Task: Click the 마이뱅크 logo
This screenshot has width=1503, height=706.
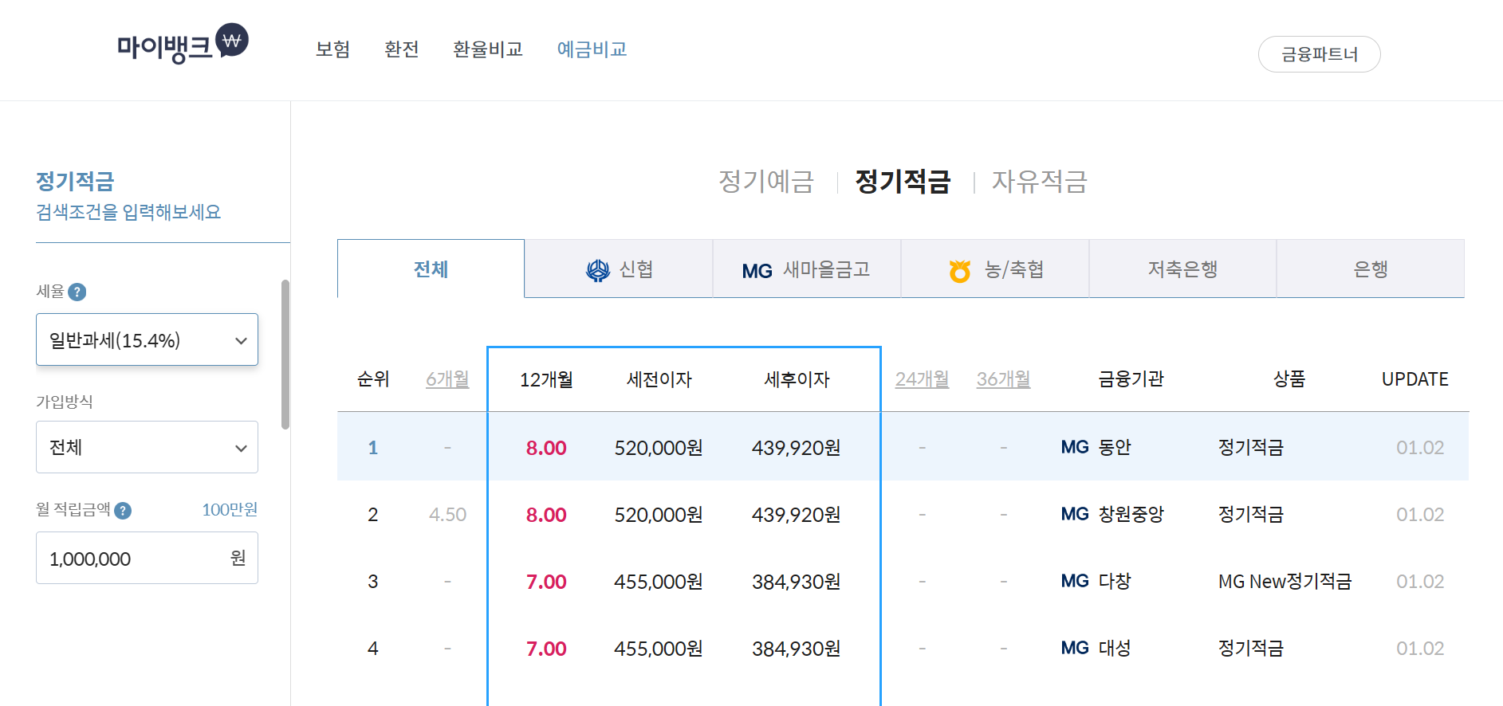Action: [183, 44]
